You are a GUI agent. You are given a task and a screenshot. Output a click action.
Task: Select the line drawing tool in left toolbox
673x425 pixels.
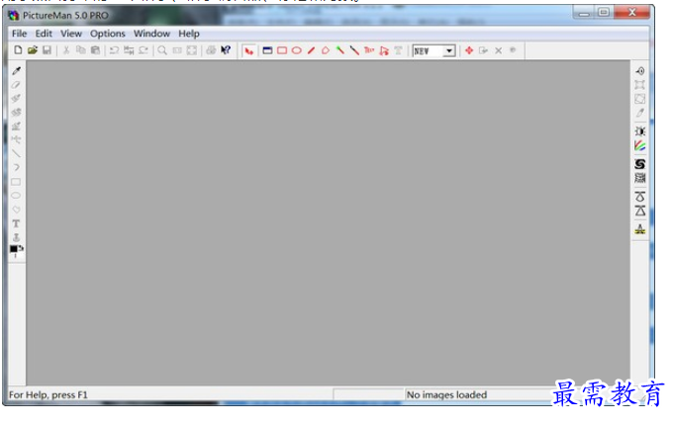coord(16,153)
